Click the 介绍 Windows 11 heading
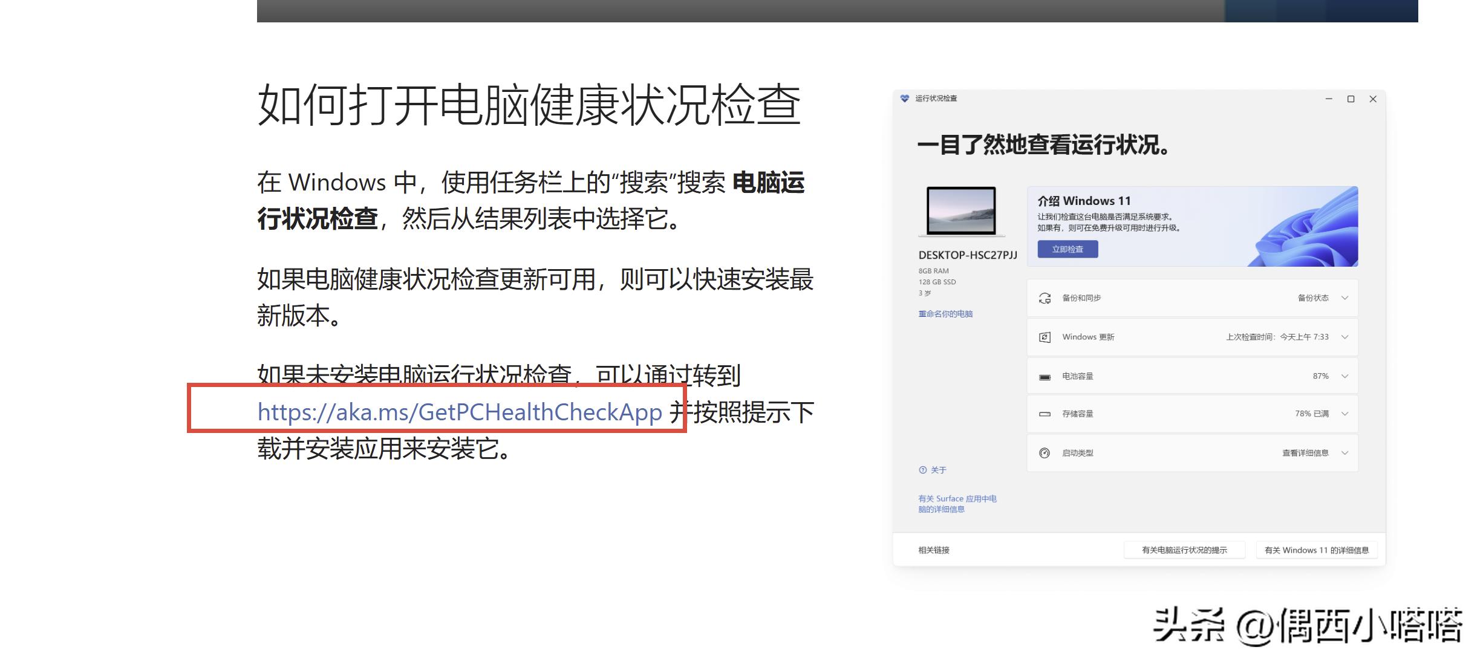1483x664 pixels. (x=1084, y=201)
